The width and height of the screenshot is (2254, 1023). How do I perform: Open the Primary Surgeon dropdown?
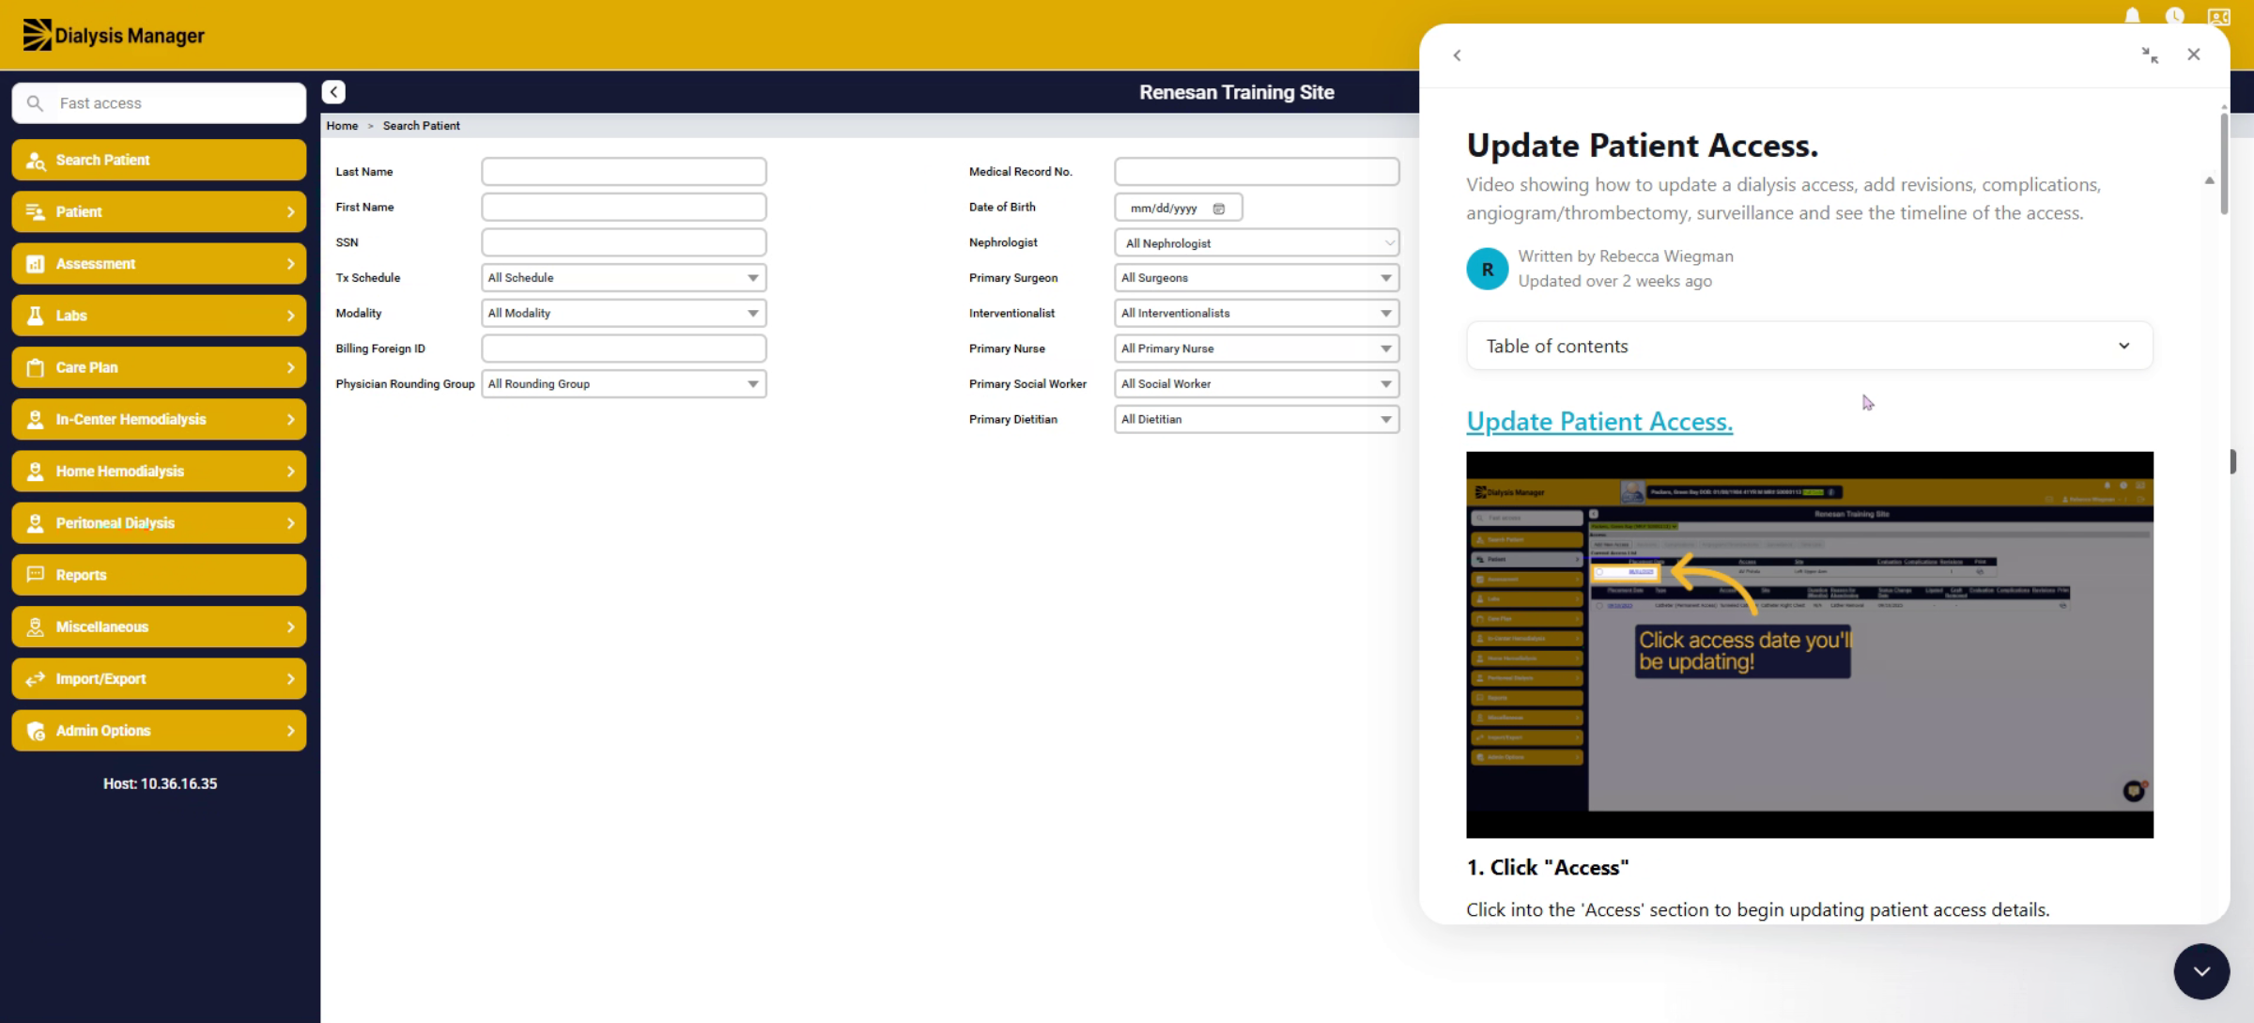[1256, 278]
